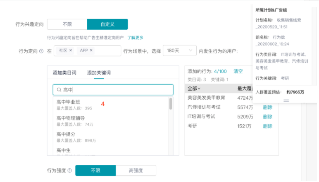This screenshot has width=319, height=182.
Task: Remove the 社区 tag
Action: coord(71,50)
